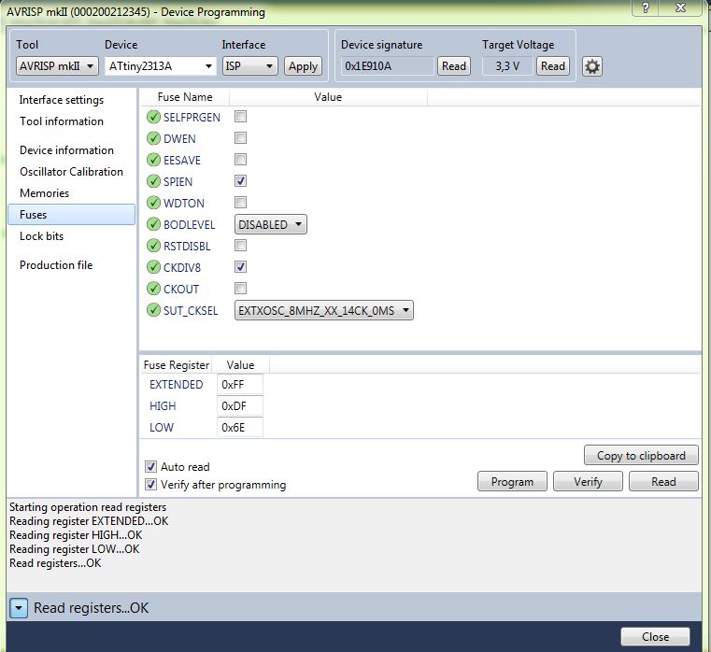Click the Fuse Register column header
The height and width of the screenshot is (652, 711).
tap(177, 365)
